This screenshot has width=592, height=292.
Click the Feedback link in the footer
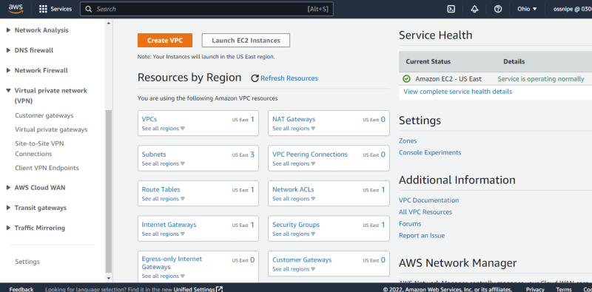click(21, 289)
